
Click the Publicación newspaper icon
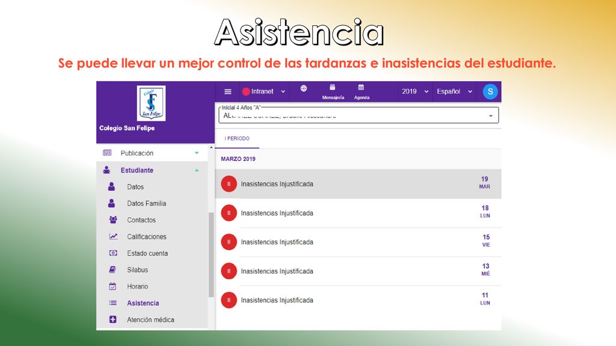tap(107, 153)
